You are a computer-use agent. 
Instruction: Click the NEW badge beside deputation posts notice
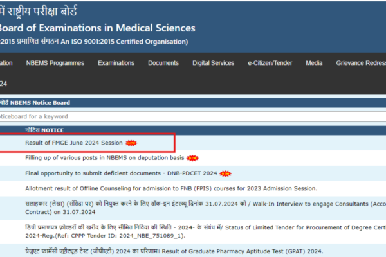pyautogui.click(x=192, y=158)
